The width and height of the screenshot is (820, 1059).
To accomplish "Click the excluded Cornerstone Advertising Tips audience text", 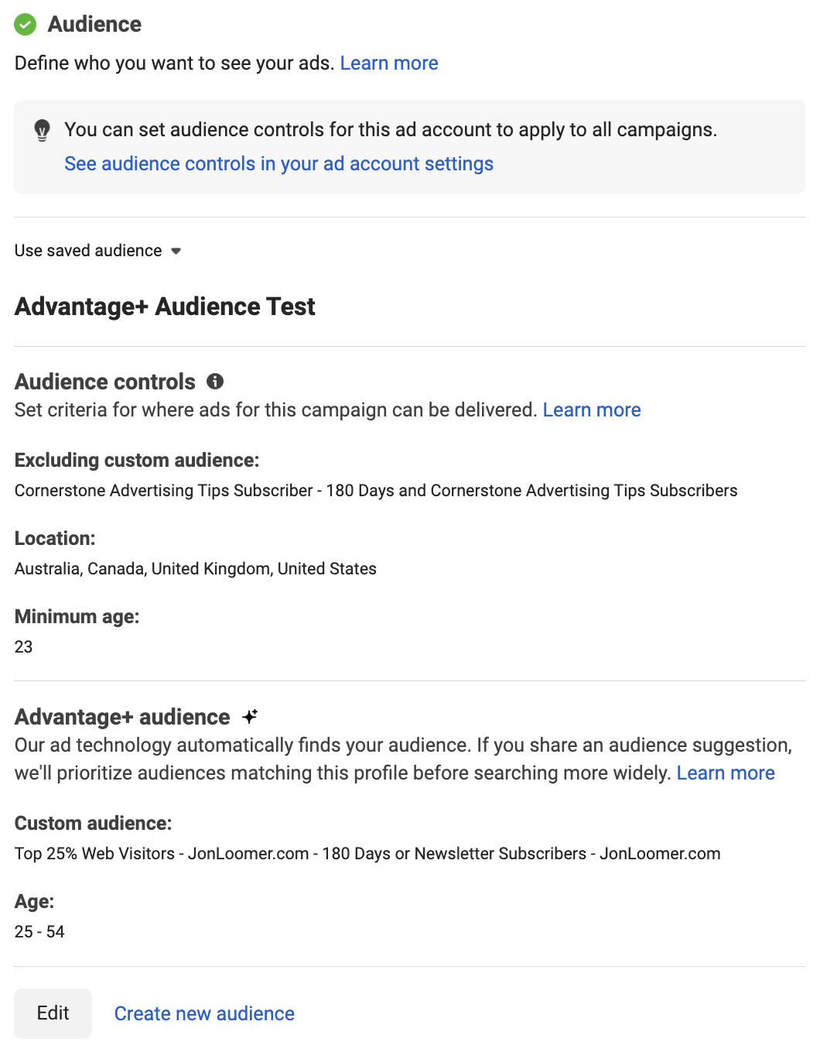I will tap(376, 491).
